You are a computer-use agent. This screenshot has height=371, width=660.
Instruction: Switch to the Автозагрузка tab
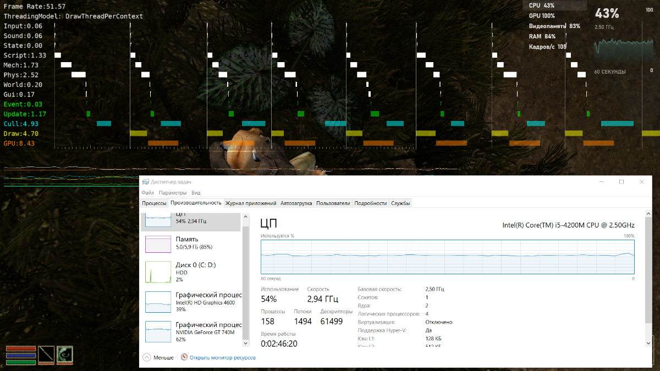tap(296, 203)
